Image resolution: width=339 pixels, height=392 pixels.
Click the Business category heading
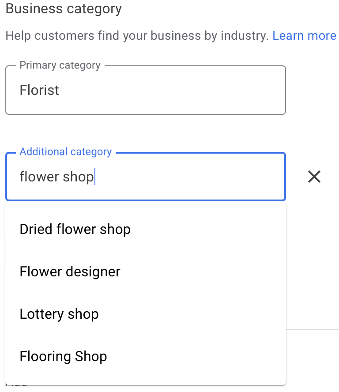[x=63, y=8]
